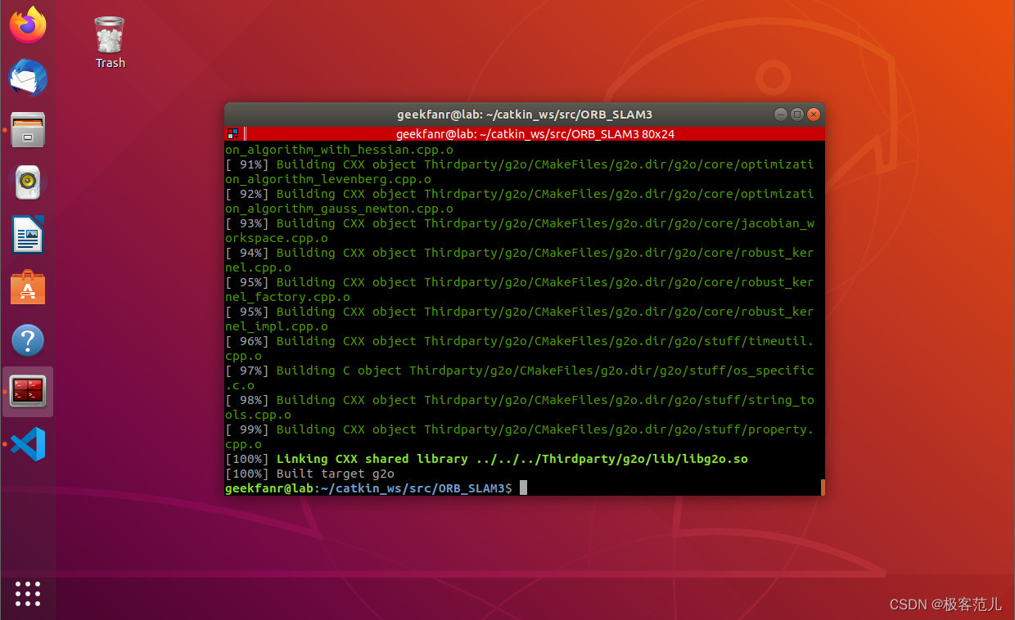The image size is (1015, 620).
Task: Open Rhythmbox music player in the dock
Action: [28, 182]
